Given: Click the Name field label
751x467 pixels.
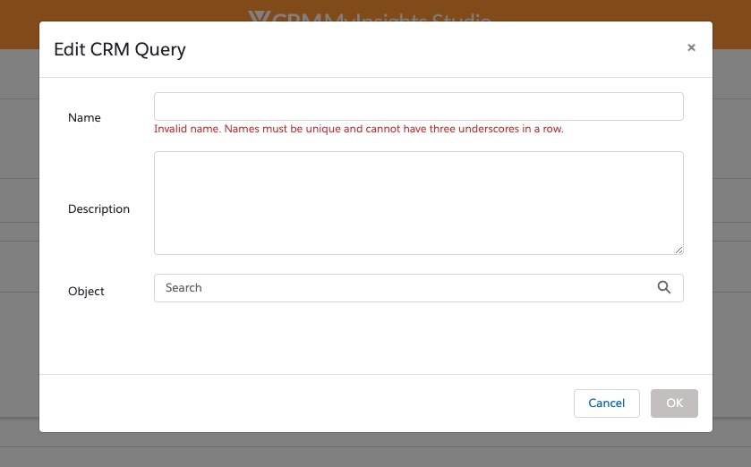Looking at the screenshot, I should 84,118.
